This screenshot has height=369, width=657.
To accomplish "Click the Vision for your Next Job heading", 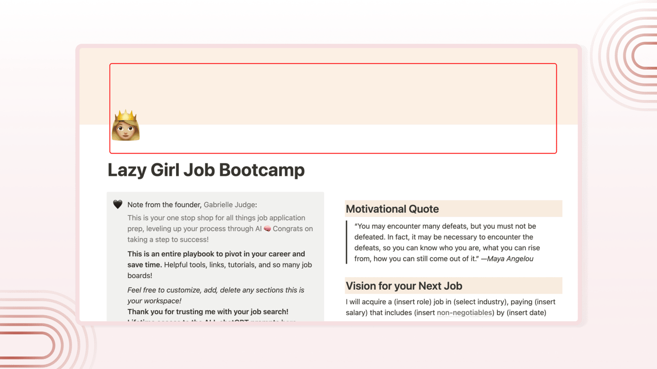I will (404, 286).
